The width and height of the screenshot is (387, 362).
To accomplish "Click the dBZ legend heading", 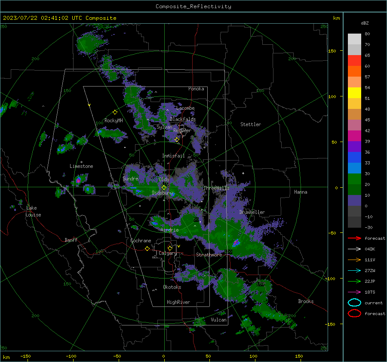I will [x=365, y=23].
